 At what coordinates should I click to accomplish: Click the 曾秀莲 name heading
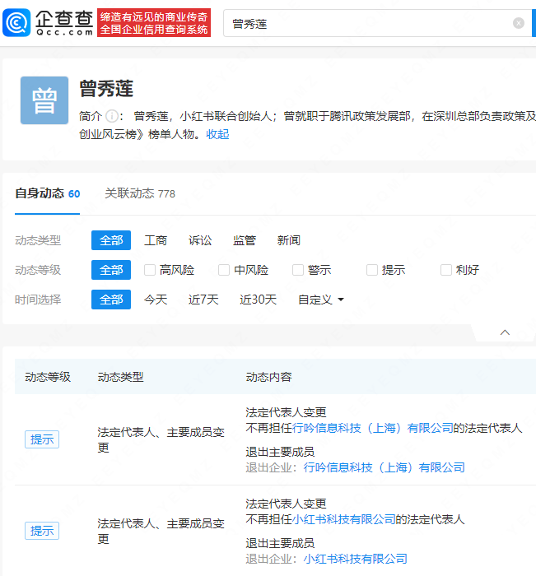point(106,89)
